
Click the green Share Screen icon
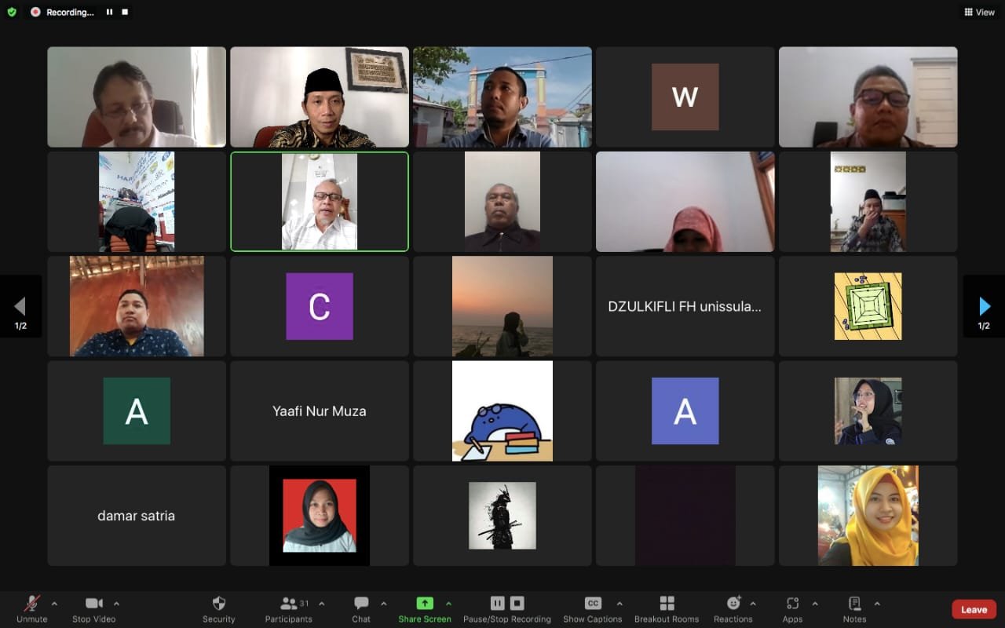(424, 604)
